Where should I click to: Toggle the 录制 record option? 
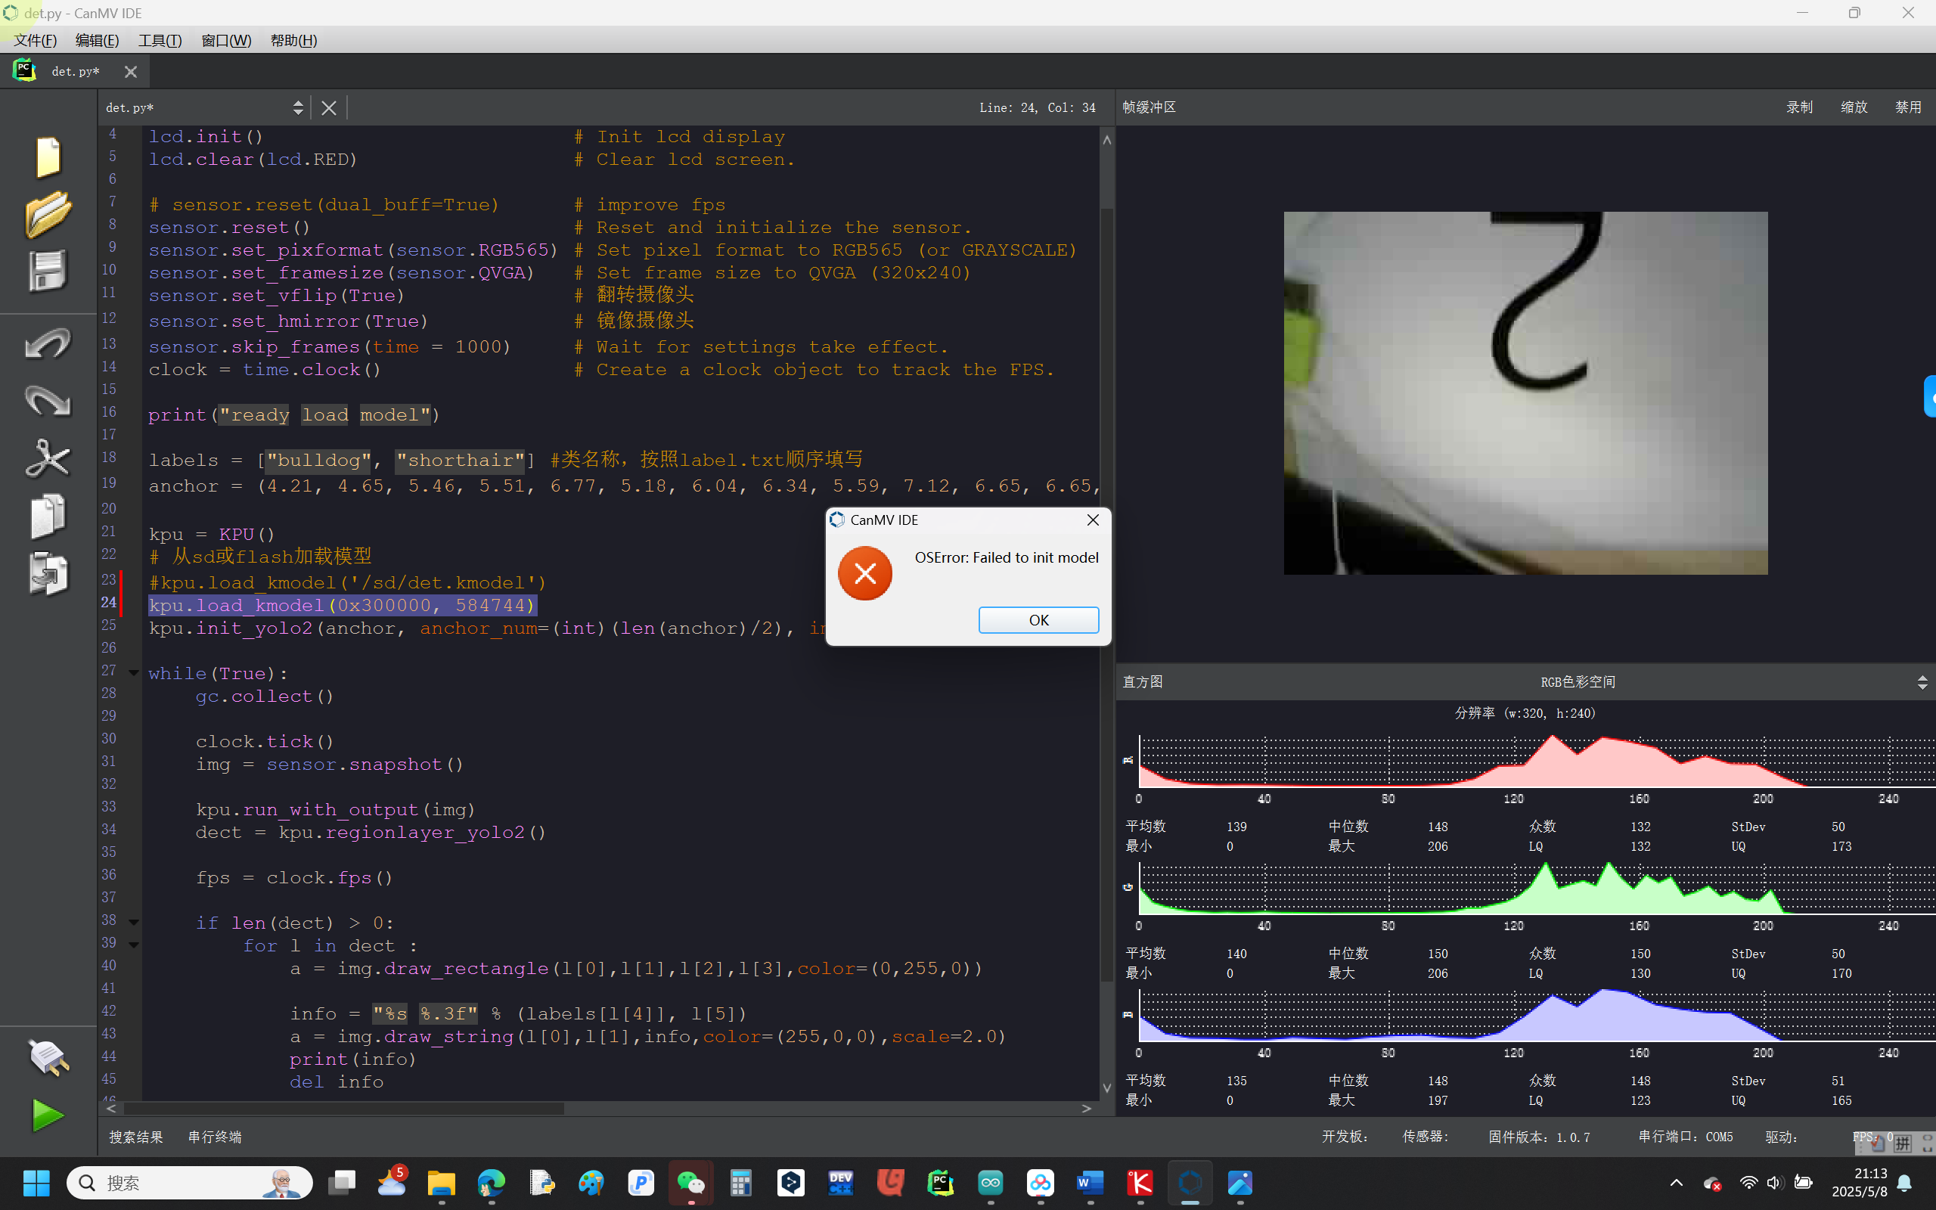(x=1799, y=107)
